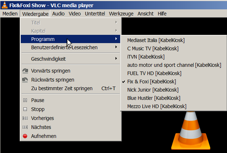Switch program to Nick Junior [KabelKiosk]
The width and height of the screenshot is (227, 153).
pyautogui.click(x=152, y=90)
